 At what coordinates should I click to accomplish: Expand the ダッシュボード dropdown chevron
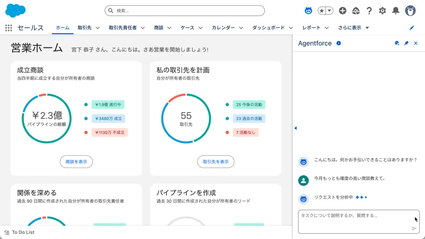point(291,28)
